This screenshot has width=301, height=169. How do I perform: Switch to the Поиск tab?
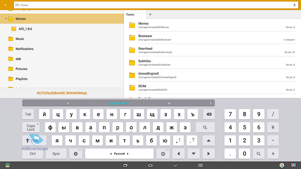[135, 15]
